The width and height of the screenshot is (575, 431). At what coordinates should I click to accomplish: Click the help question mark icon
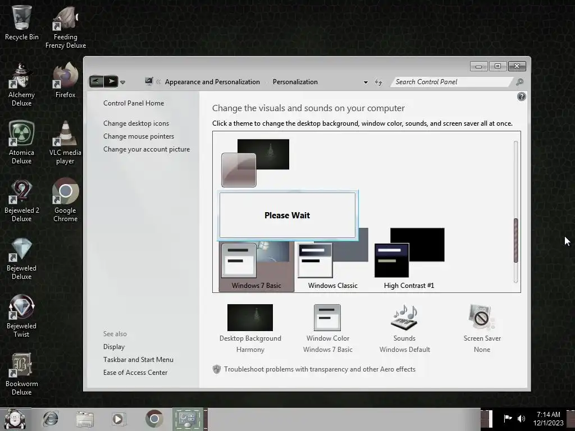521,97
